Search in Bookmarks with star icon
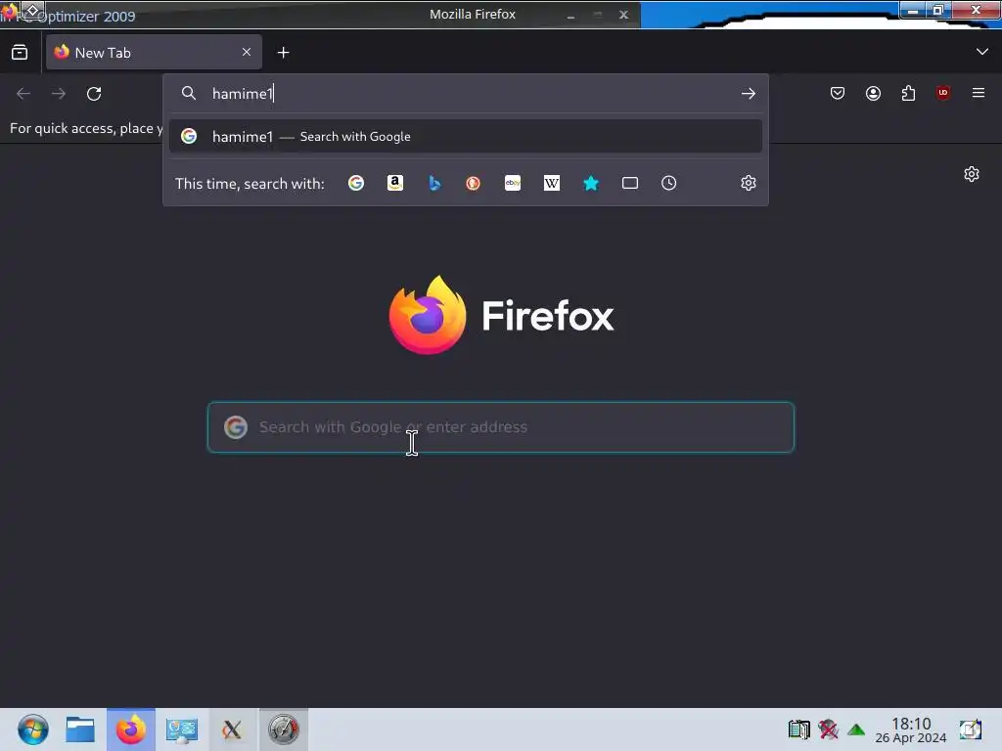The width and height of the screenshot is (1002, 751). 591,183
